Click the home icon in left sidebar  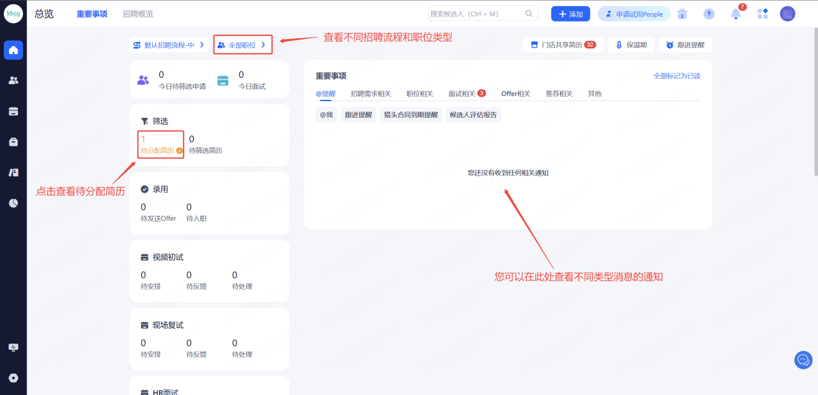pos(13,50)
